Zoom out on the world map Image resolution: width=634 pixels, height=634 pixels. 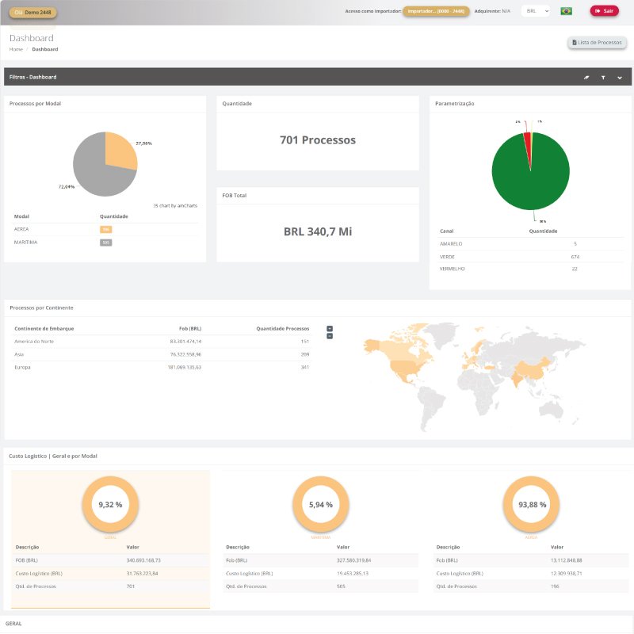[x=330, y=336]
